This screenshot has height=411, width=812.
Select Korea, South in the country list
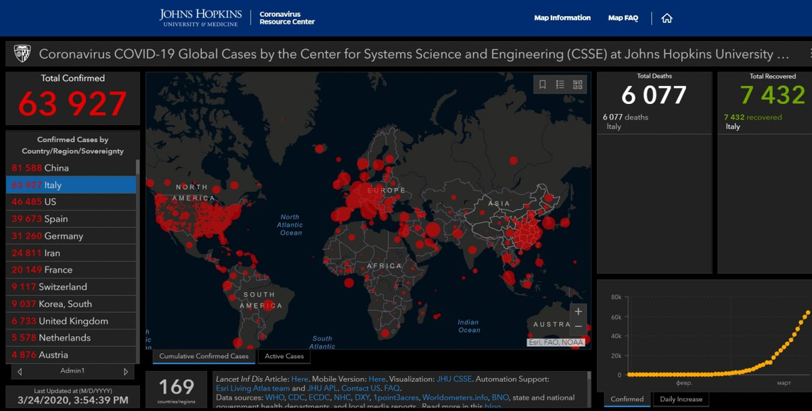[x=71, y=304]
